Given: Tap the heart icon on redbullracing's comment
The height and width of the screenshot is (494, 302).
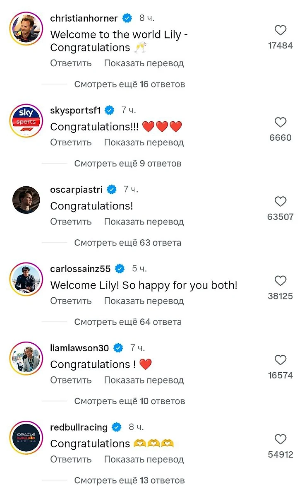Looking at the screenshot, I should [x=280, y=439].
